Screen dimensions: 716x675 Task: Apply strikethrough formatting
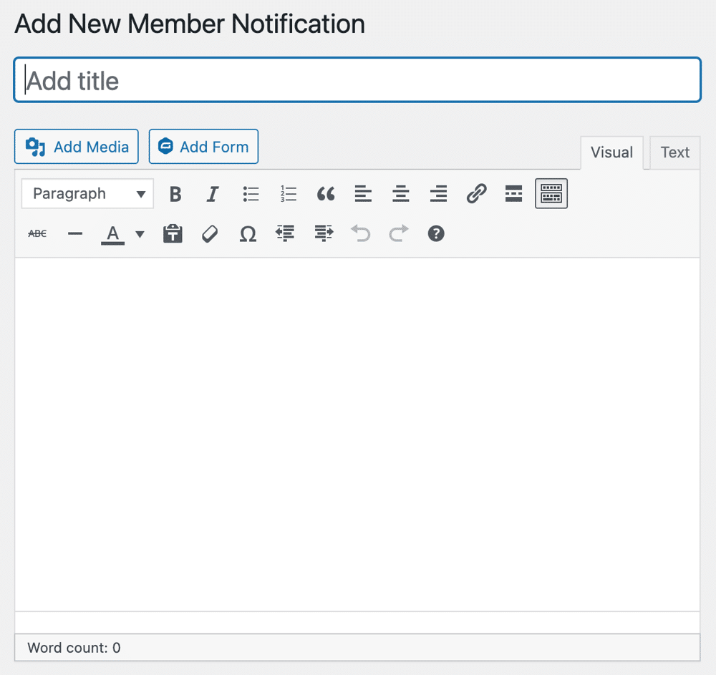[37, 233]
